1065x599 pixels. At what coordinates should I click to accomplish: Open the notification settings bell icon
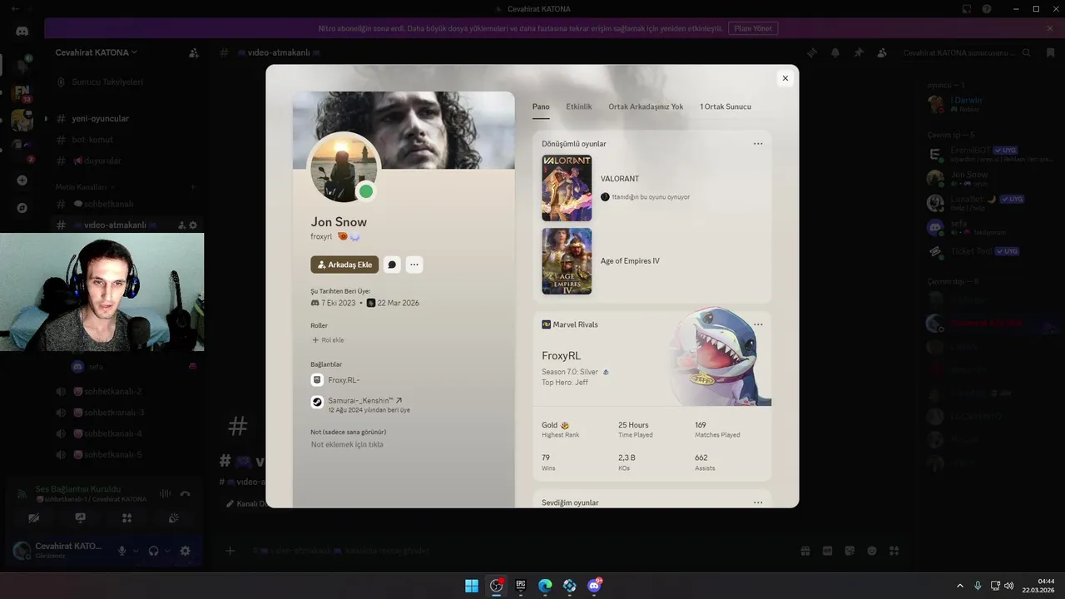pyautogui.click(x=835, y=52)
